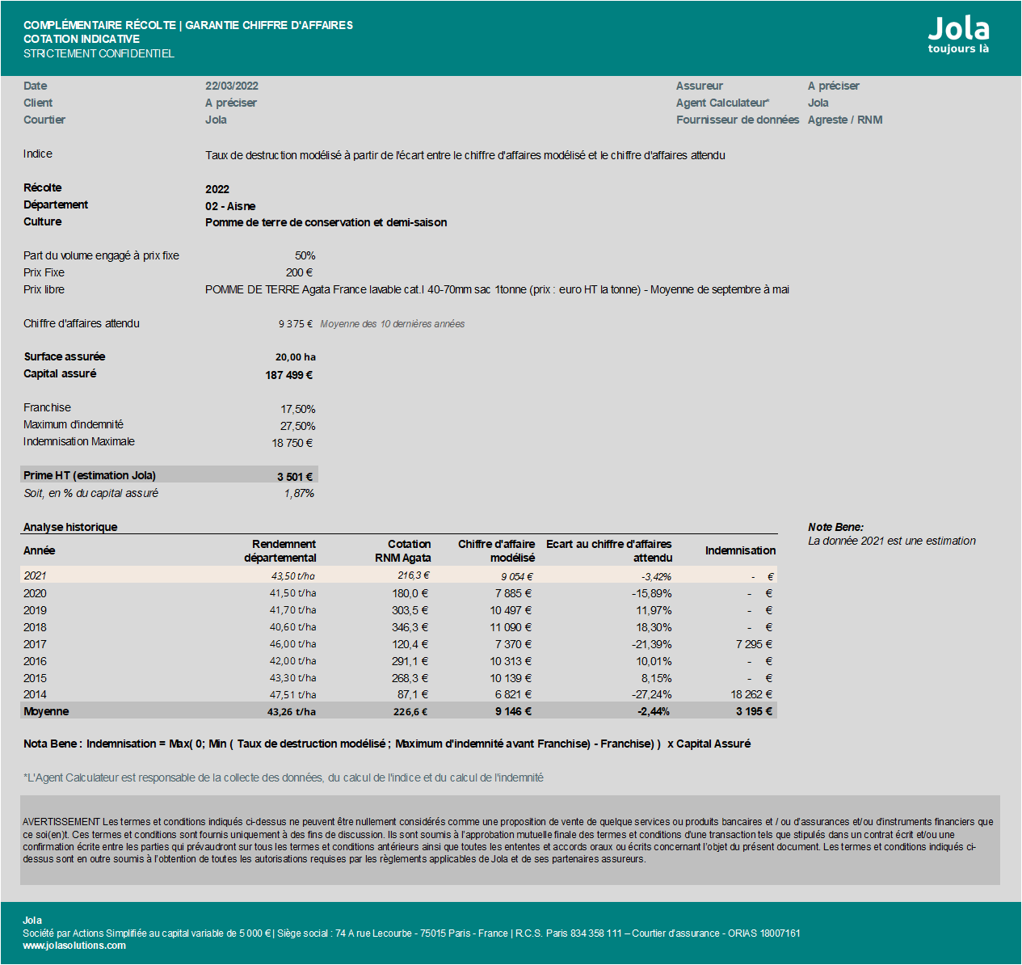
Task: Select the Moyenne row yield 43,26 t/ha
Action: [292, 712]
